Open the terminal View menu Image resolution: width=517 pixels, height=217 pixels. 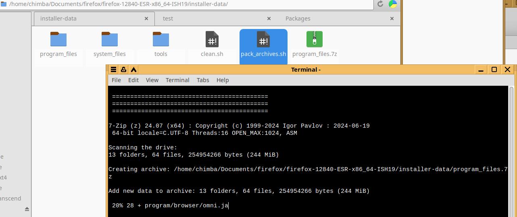pos(152,80)
